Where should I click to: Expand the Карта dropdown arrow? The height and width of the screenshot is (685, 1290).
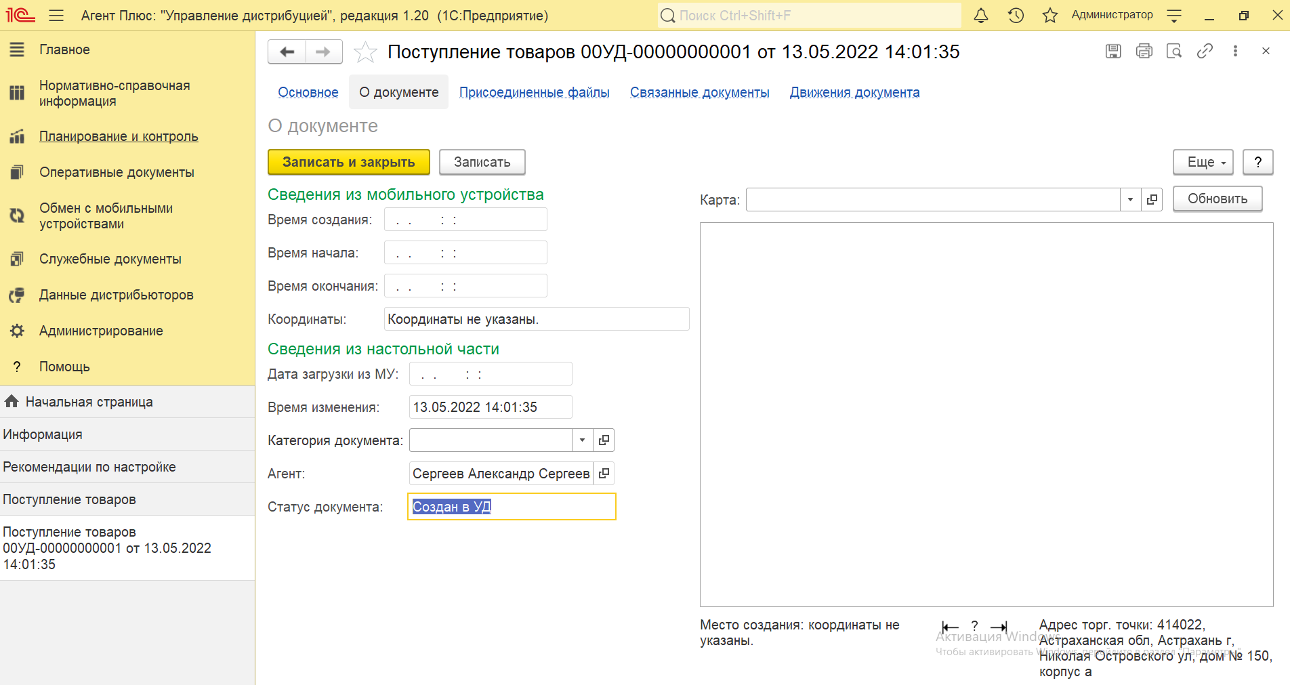pos(1130,199)
